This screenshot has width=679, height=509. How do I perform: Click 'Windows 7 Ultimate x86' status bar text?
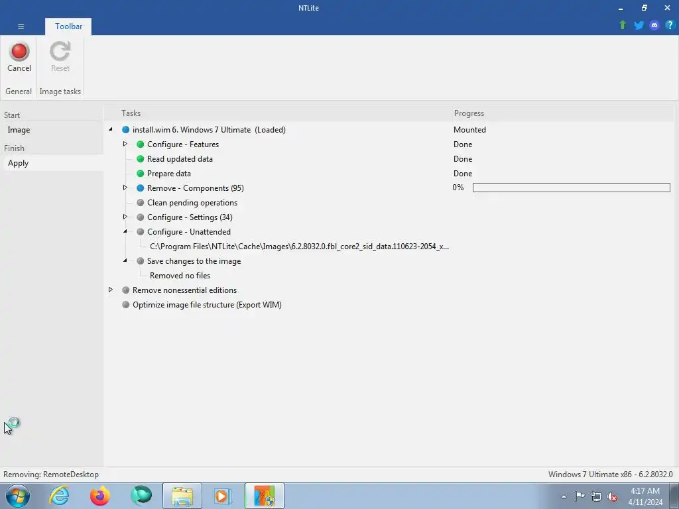tap(610, 475)
